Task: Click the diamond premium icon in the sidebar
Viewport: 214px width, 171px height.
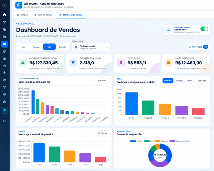Action: [5, 110]
